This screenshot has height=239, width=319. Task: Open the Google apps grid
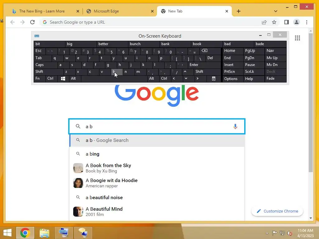298,38
